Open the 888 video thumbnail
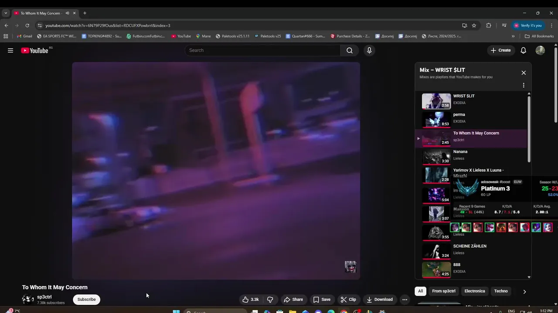This screenshot has height=313, width=558. pos(436,270)
